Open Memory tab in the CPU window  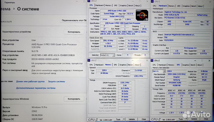pos(108,5)
